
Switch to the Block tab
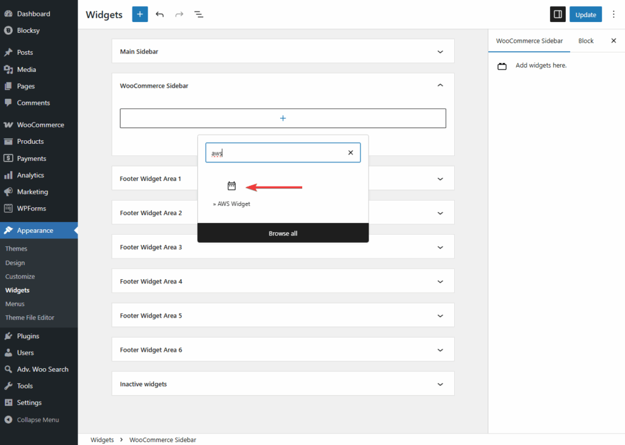click(x=585, y=40)
